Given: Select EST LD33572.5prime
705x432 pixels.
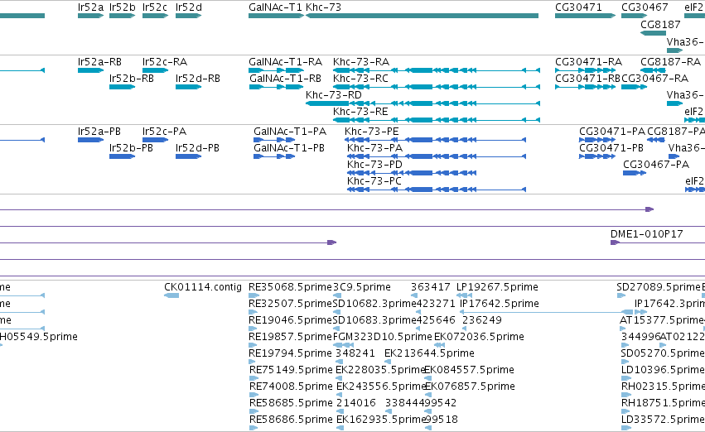Looking at the screenshot, I should (x=663, y=420).
